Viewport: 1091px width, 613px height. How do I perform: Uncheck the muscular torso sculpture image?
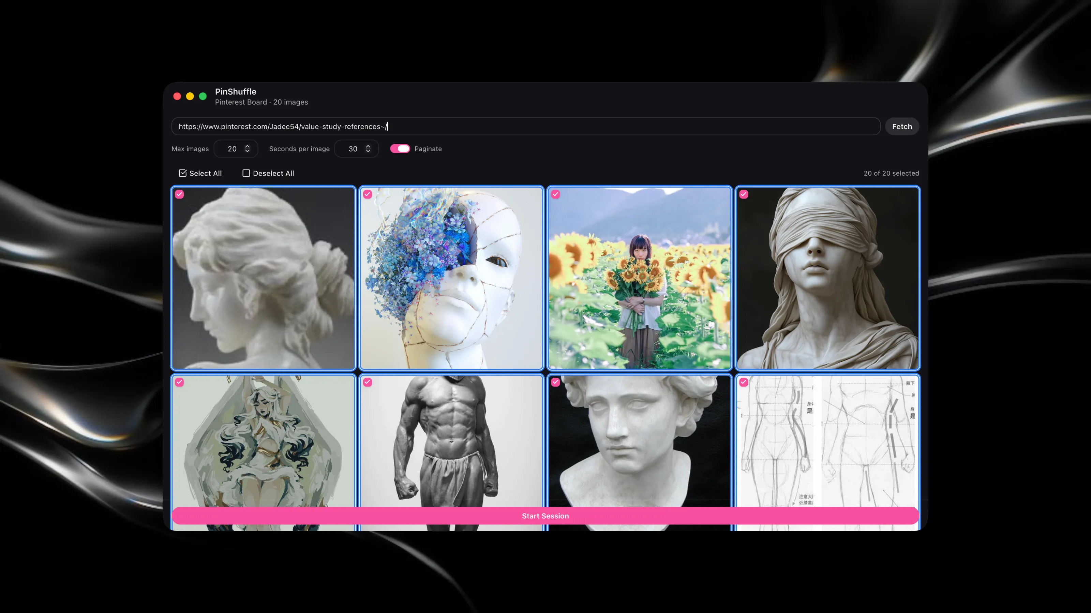368,382
